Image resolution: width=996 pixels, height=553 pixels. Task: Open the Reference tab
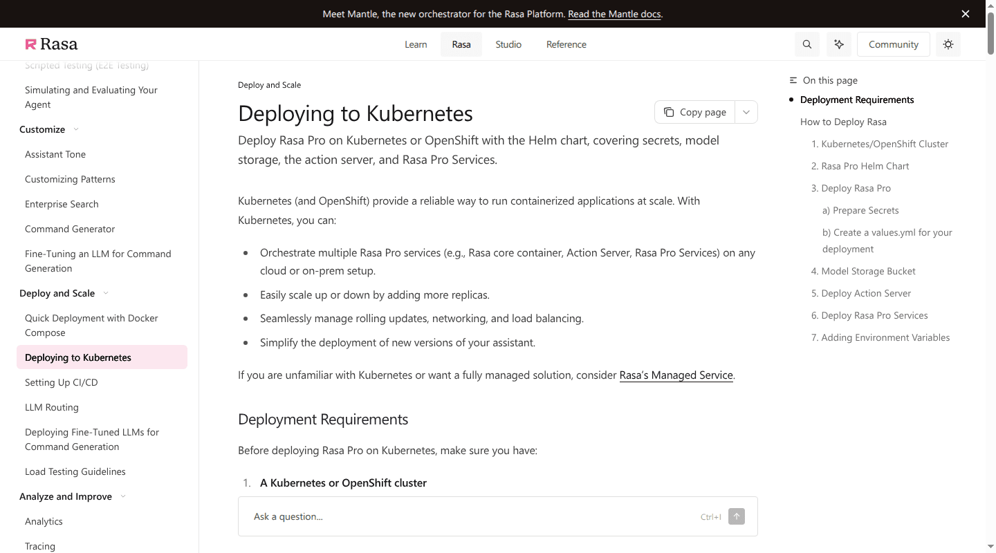coord(566,44)
